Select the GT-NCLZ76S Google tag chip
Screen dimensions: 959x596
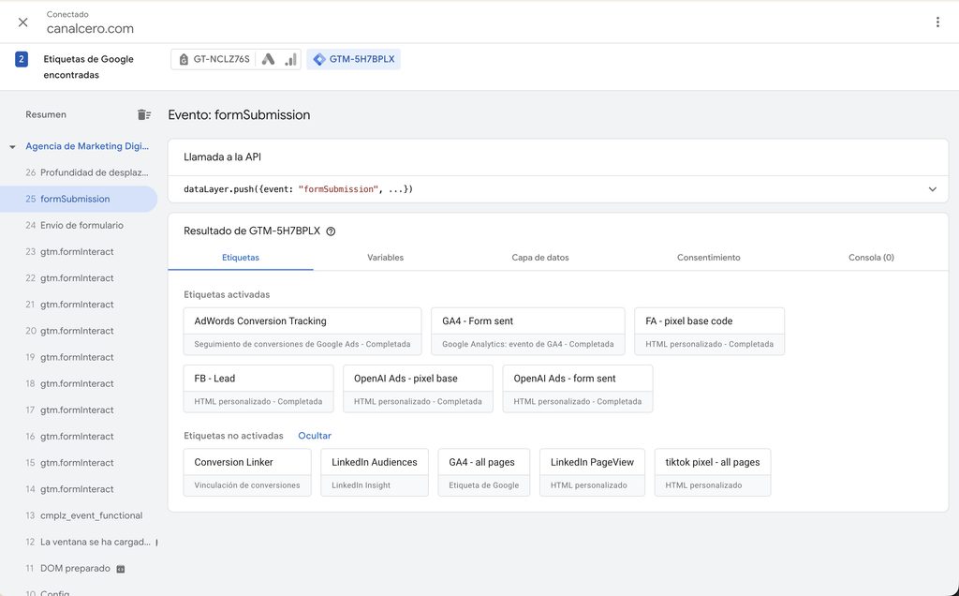pos(214,59)
